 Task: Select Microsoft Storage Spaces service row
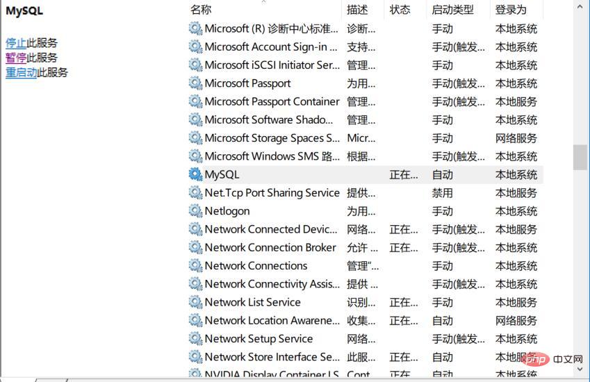[x=365, y=138]
